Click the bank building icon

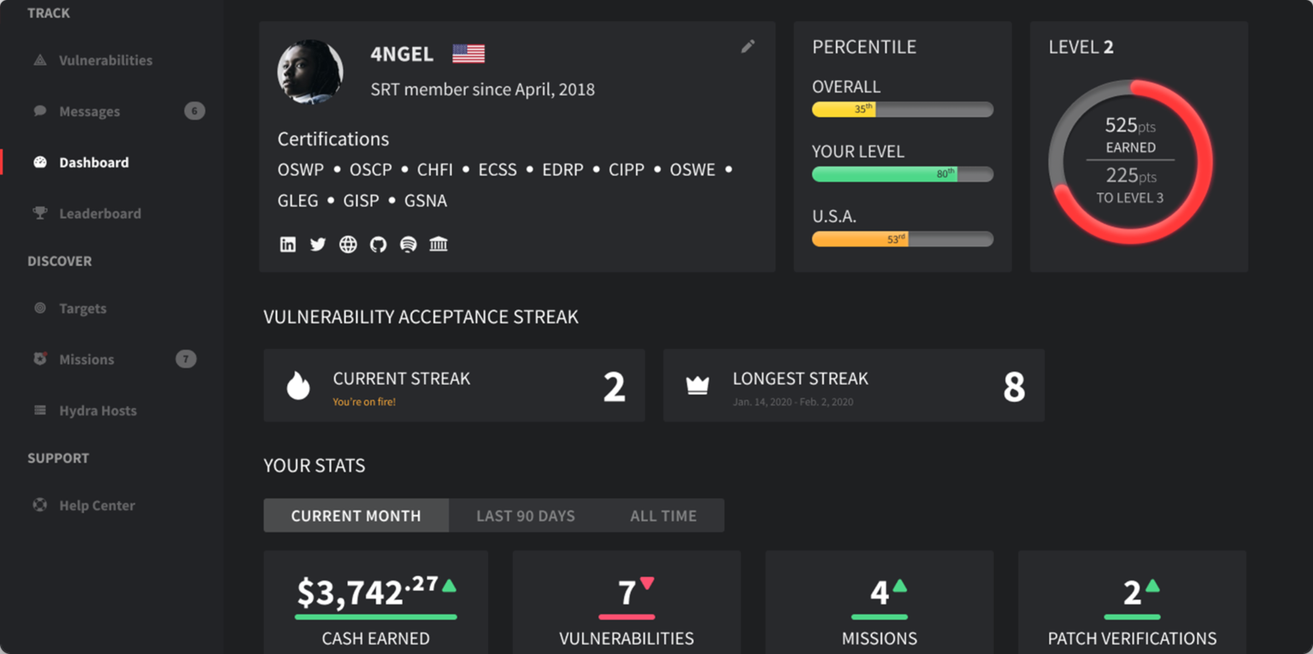click(x=439, y=245)
